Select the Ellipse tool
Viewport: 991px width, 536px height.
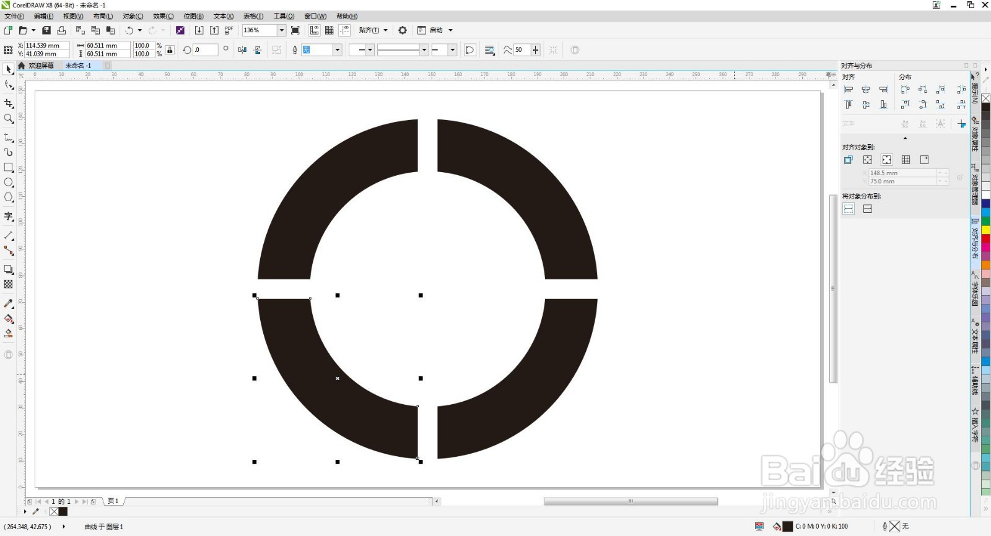click(9, 183)
